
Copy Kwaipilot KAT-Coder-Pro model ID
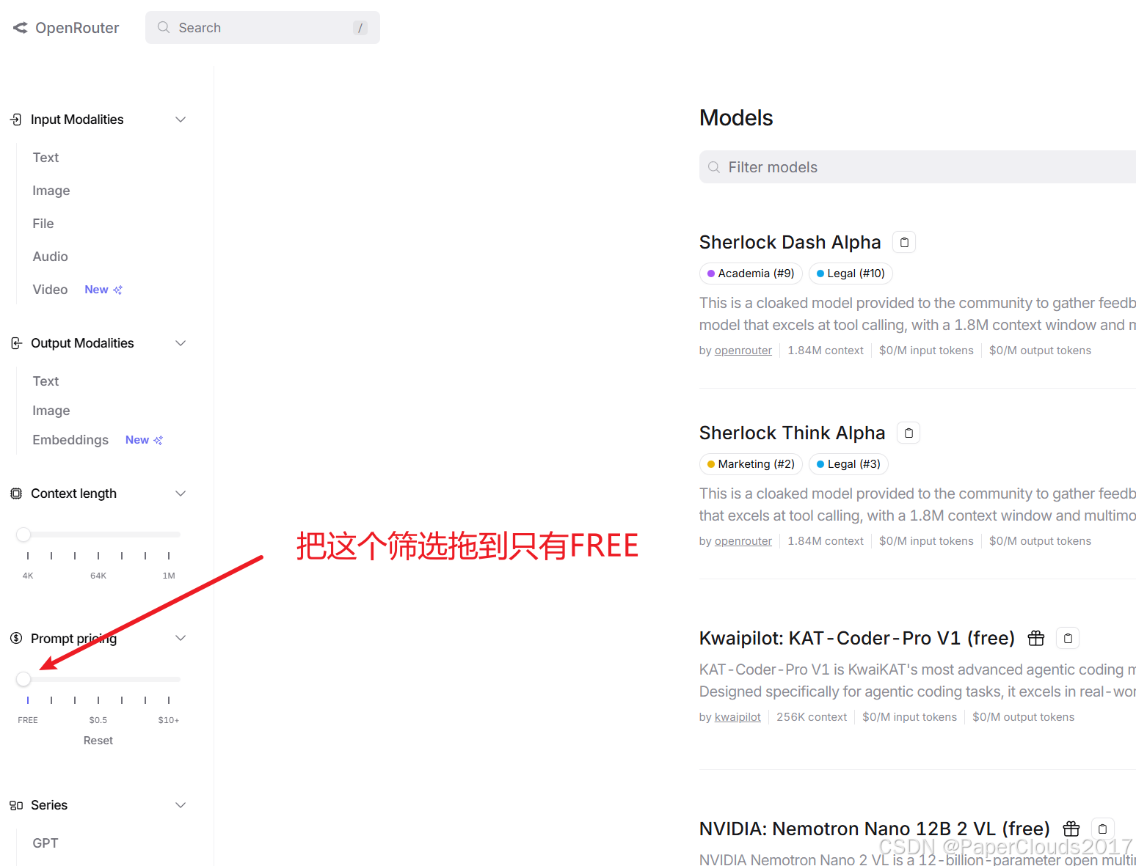point(1068,638)
